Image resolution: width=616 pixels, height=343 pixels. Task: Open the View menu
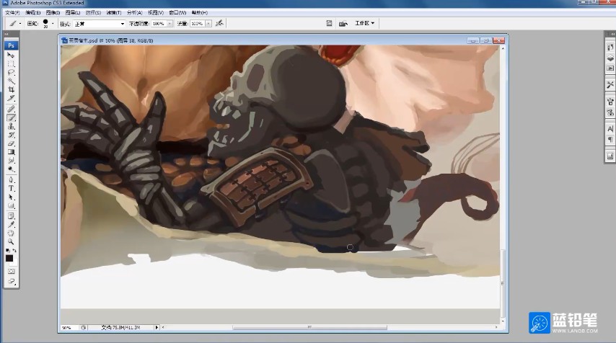(x=156, y=12)
